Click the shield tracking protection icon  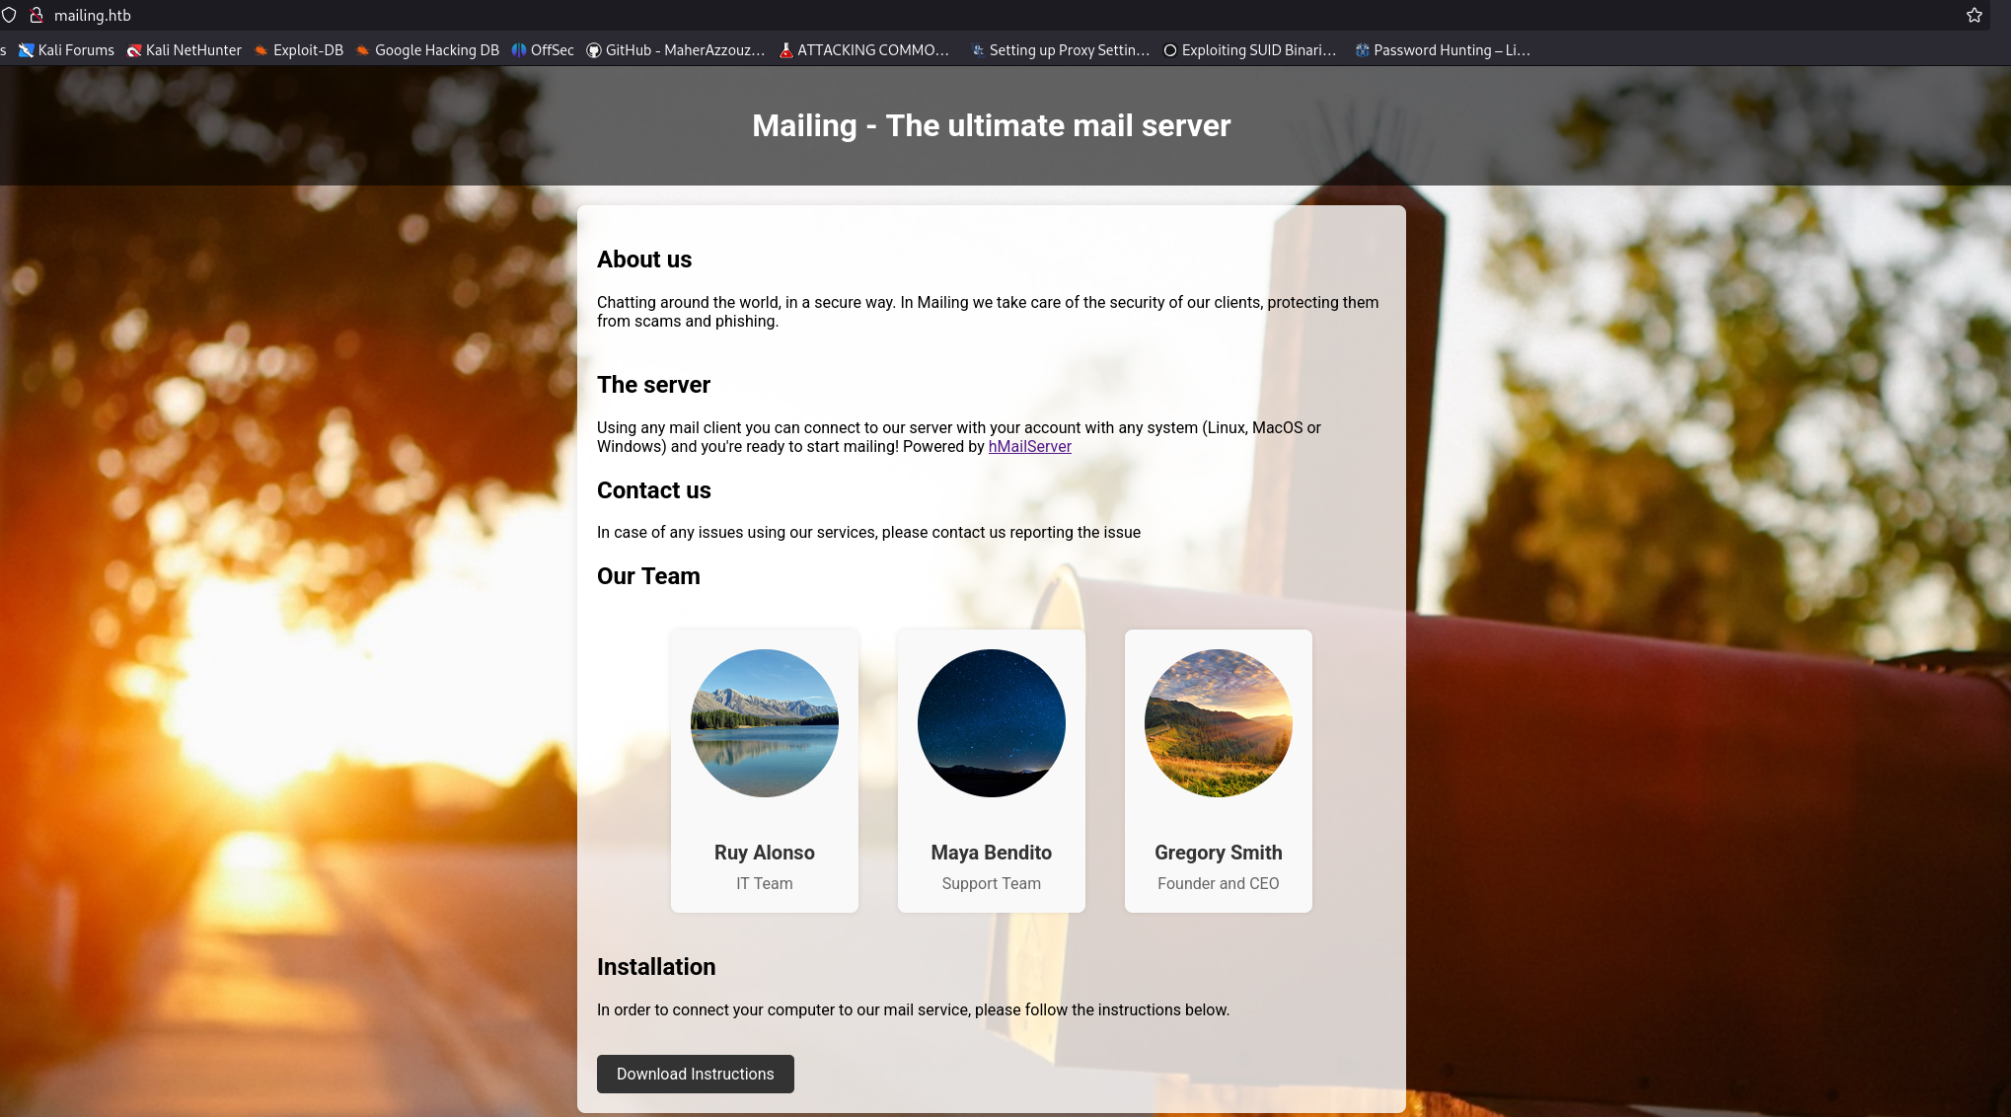click(9, 15)
